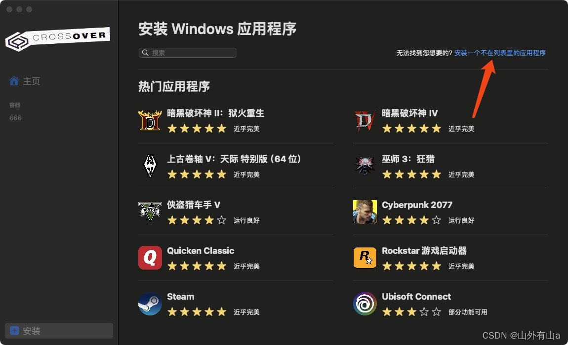Click the Grand Theft Auto V icon
This screenshot has height=345, width=568.
click(x=150, y=211)
